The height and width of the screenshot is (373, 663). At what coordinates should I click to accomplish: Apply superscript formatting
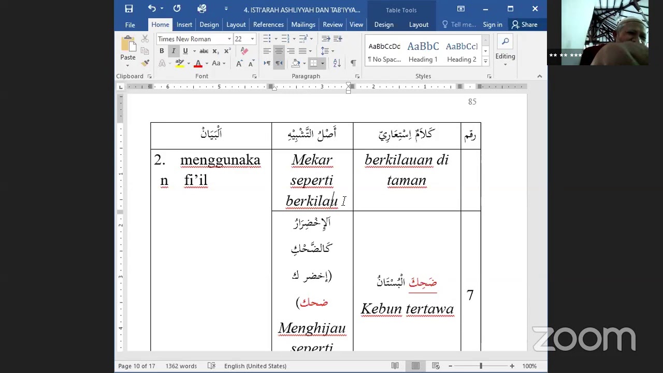[227, 51]
